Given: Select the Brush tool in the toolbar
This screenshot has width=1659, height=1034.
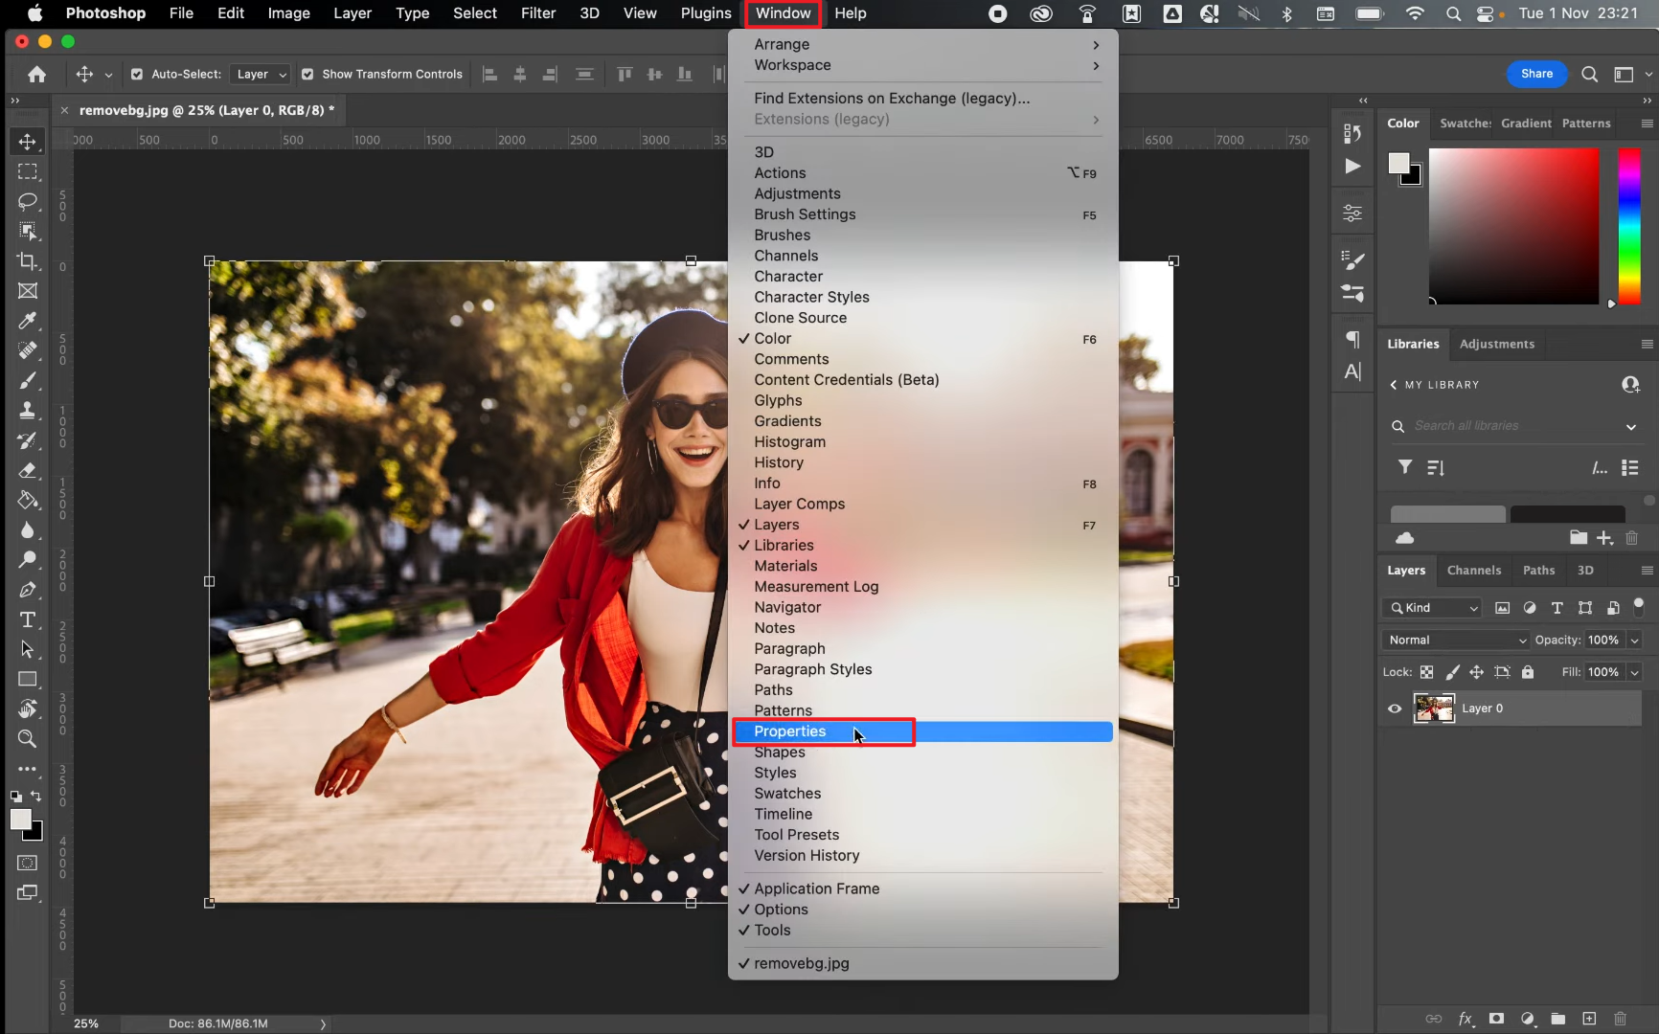Looking at the screenshot, I should [28, 381].
